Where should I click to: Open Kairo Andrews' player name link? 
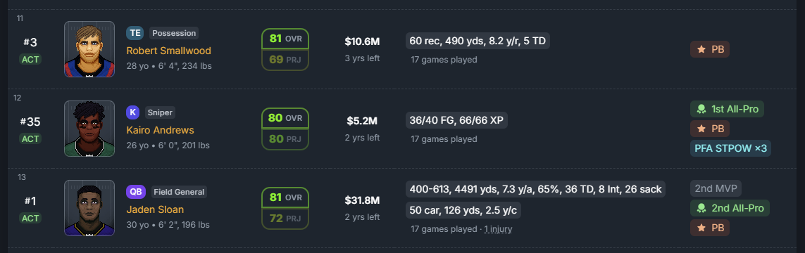click(160, 130)
